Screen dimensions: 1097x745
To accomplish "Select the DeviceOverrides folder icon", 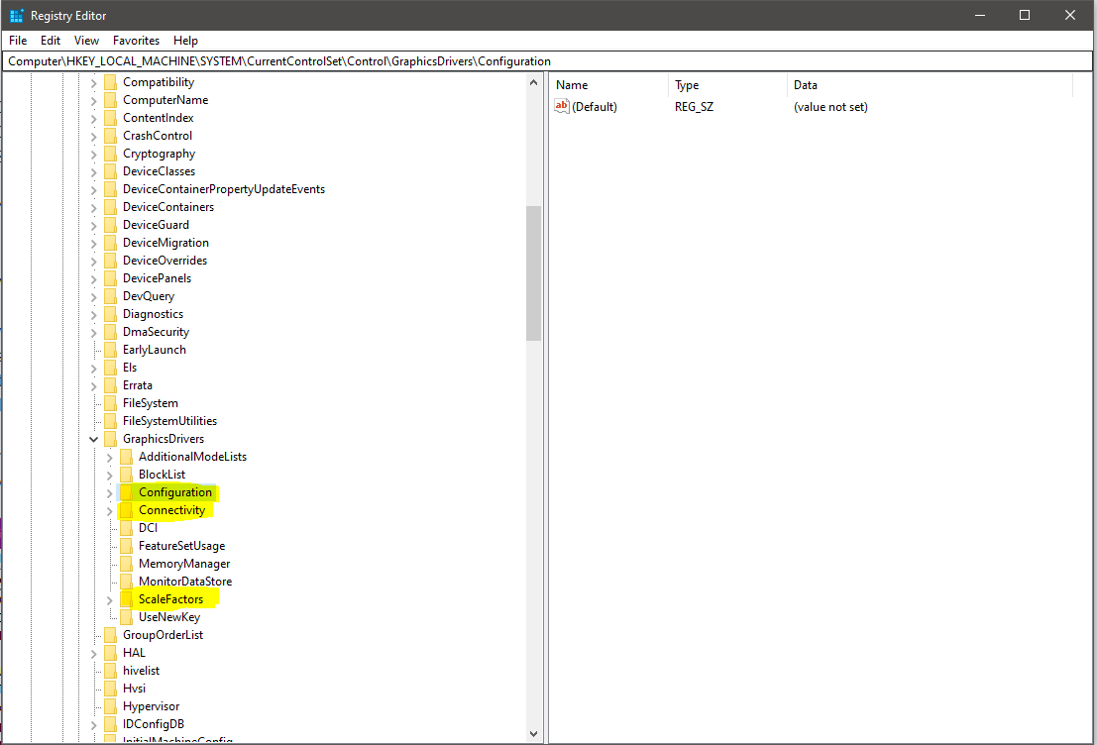I will tap(111, 261).
